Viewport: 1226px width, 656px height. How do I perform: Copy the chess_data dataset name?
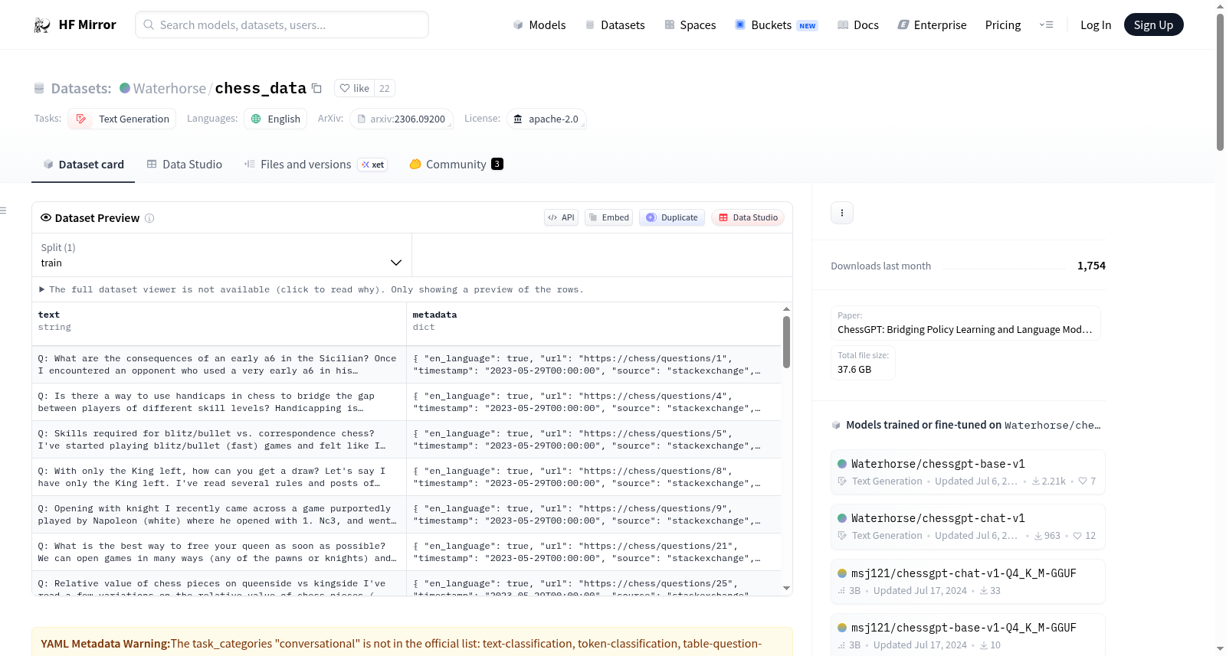click(x=316, y=88)
